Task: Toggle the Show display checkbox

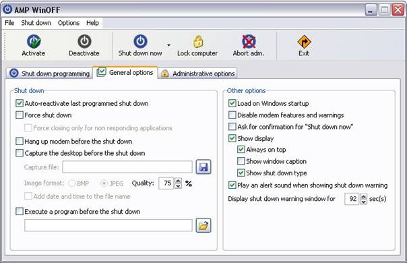Action: tap(232, 138)
